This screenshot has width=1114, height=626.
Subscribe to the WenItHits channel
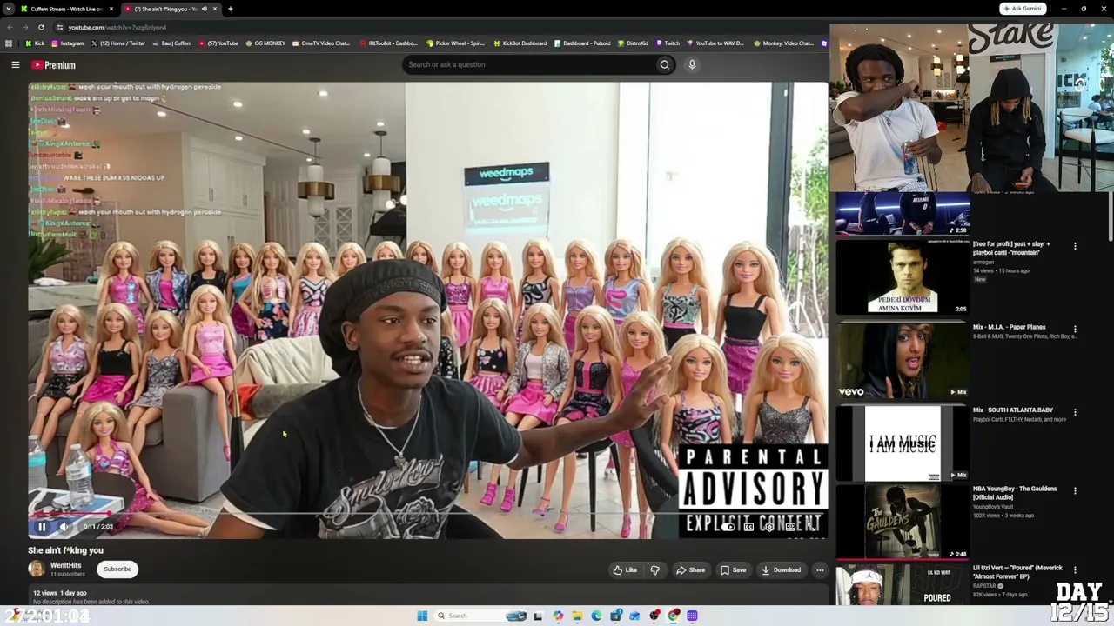(117, 569)
